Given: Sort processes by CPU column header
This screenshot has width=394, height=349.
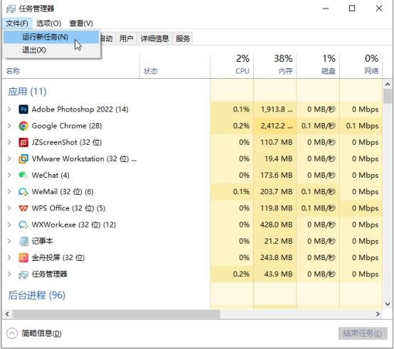Looking at the screenshot, I should coord(232,65).
